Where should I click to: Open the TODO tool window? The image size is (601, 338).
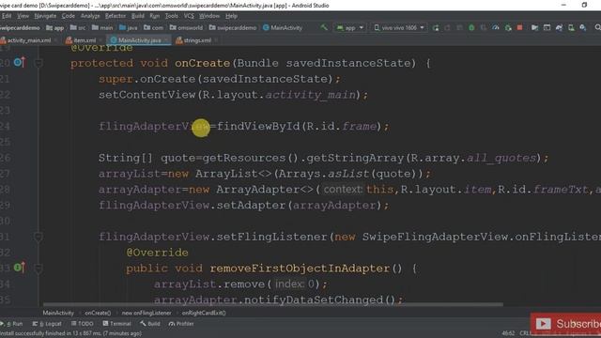pyautogui.click(x=82, y=324)
